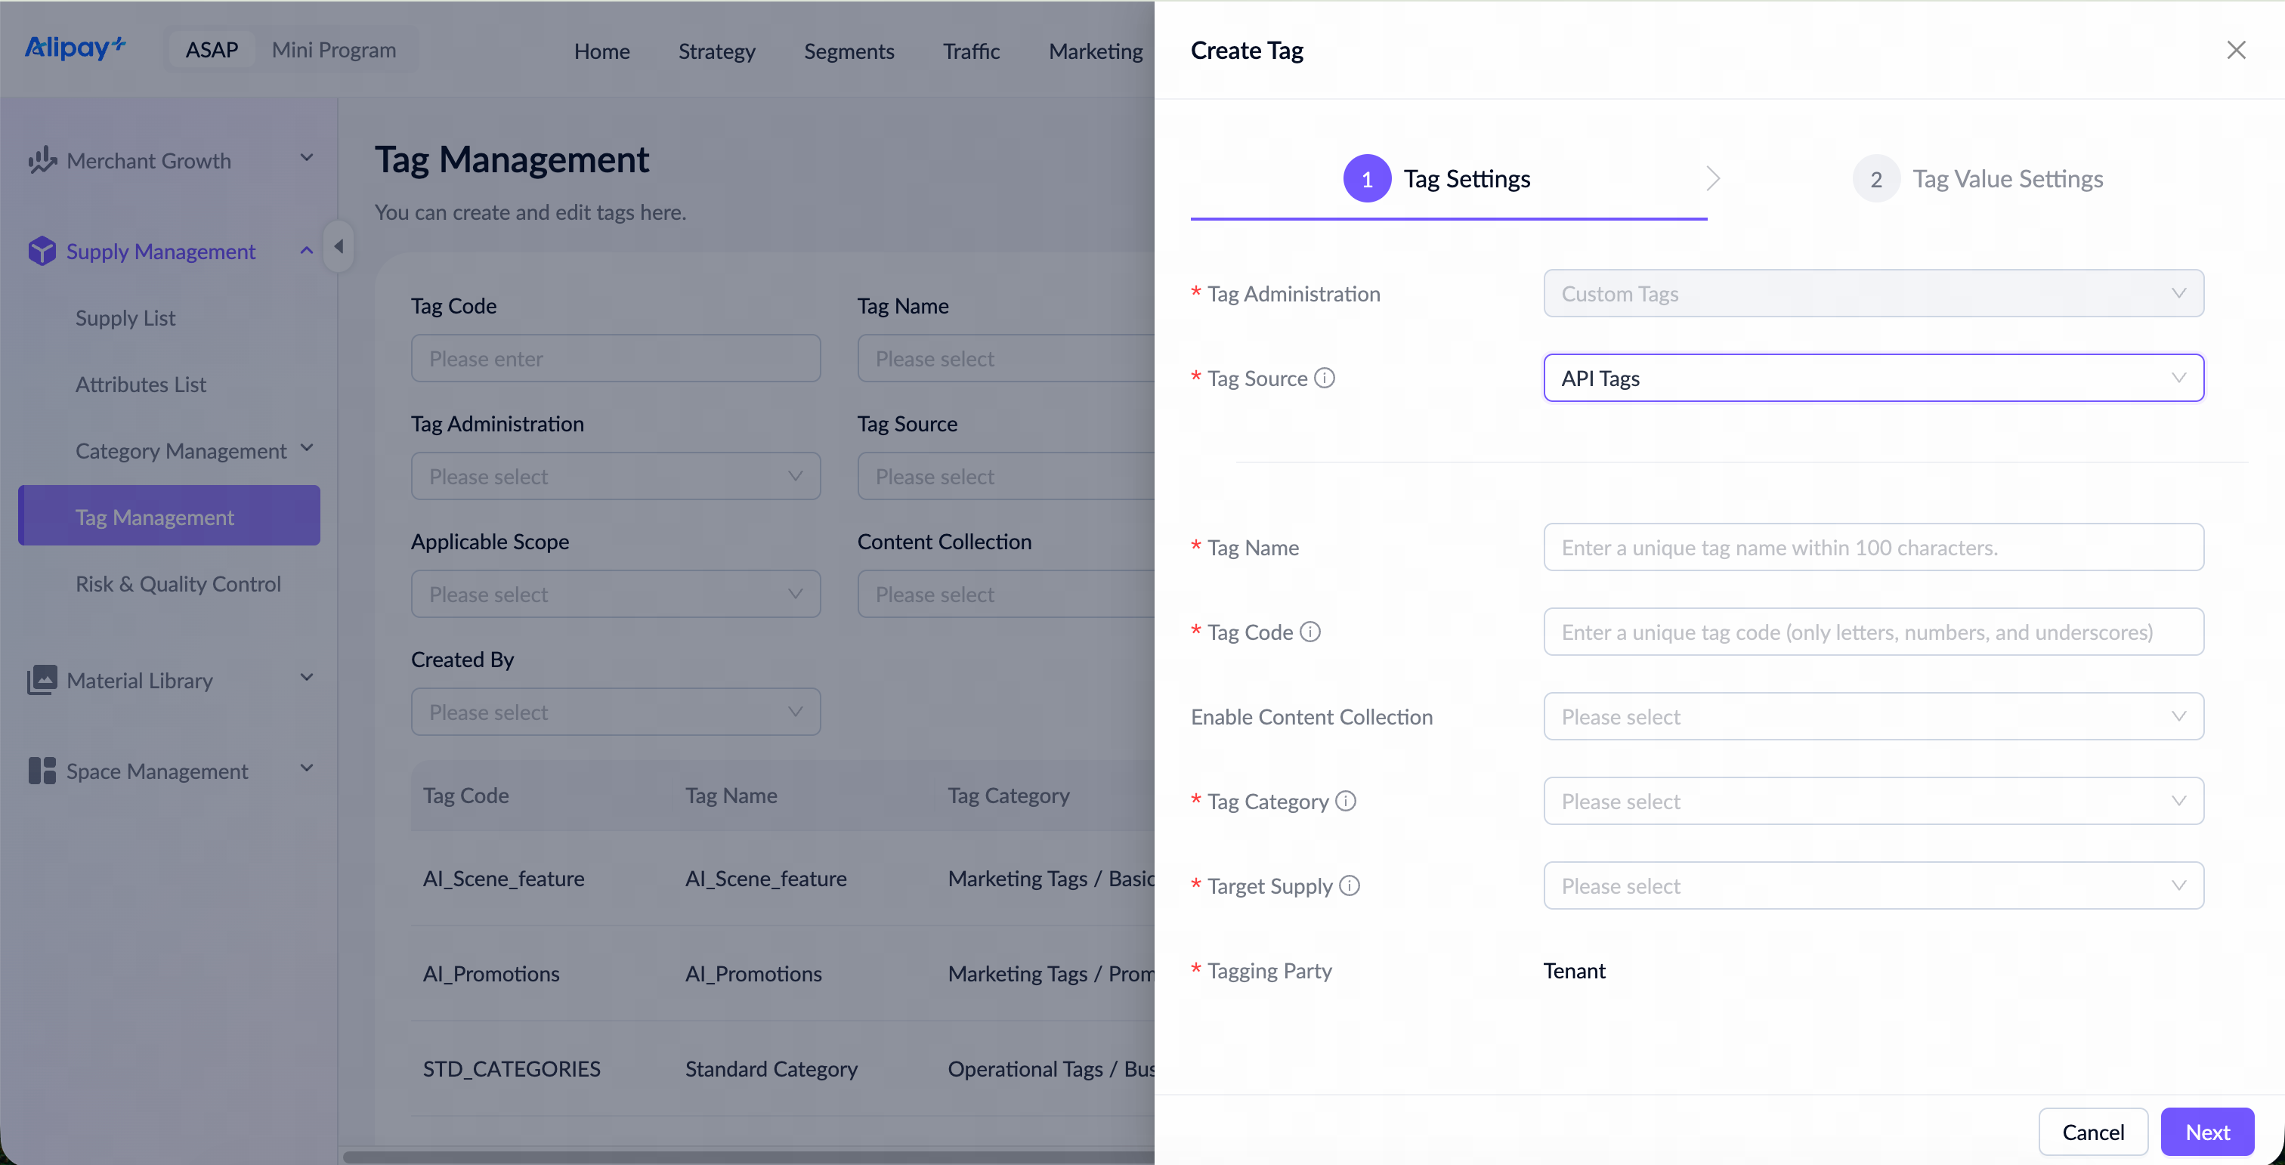Open the Enable Content Collection dropdown
The height and width of the screenshot is (1165, 2285).
(1873, 716)
